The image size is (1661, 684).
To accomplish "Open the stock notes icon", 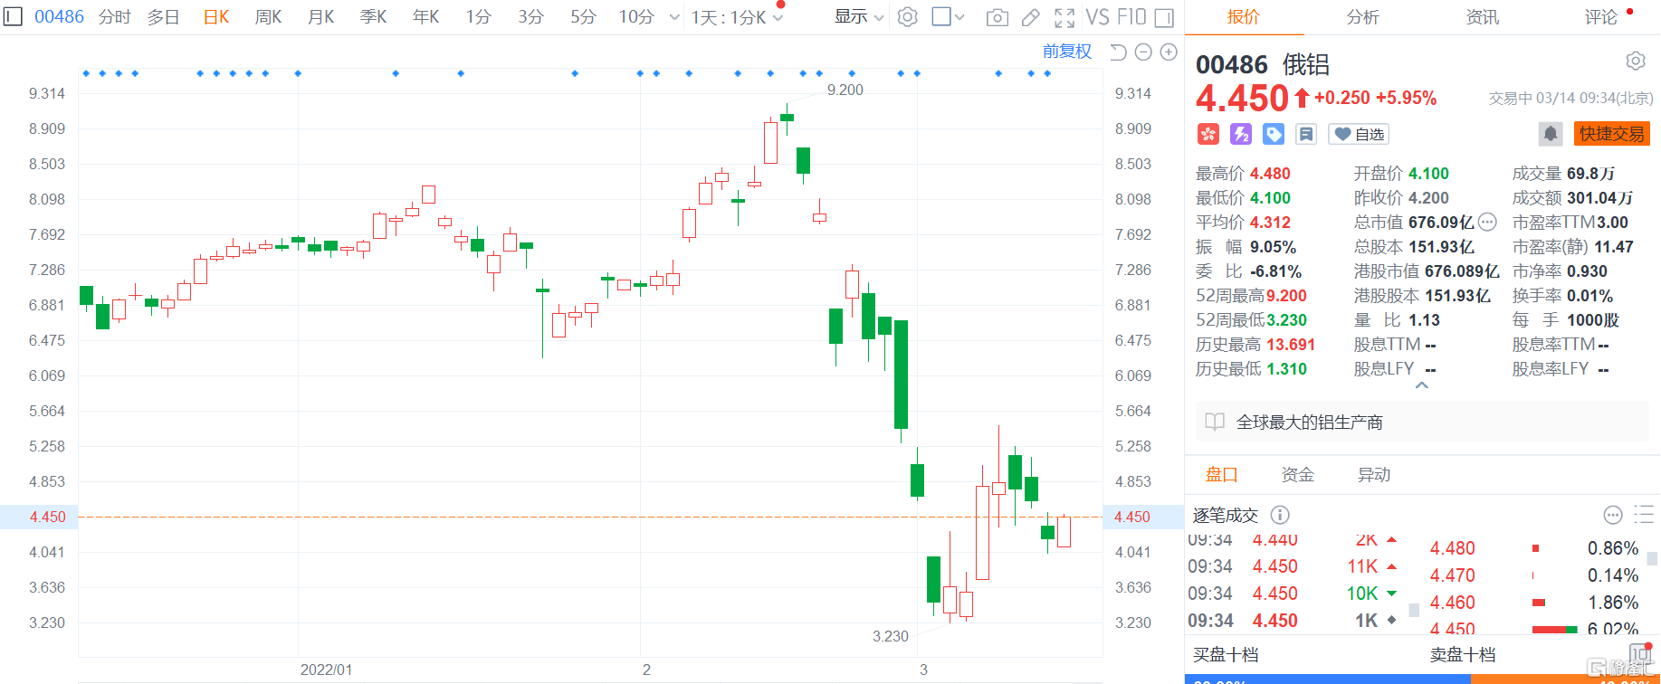I will pyautogui.click(x=1306, y=134).
